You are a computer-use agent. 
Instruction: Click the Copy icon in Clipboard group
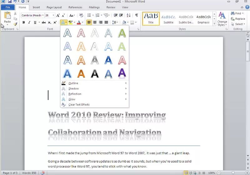tap(15, 19)
